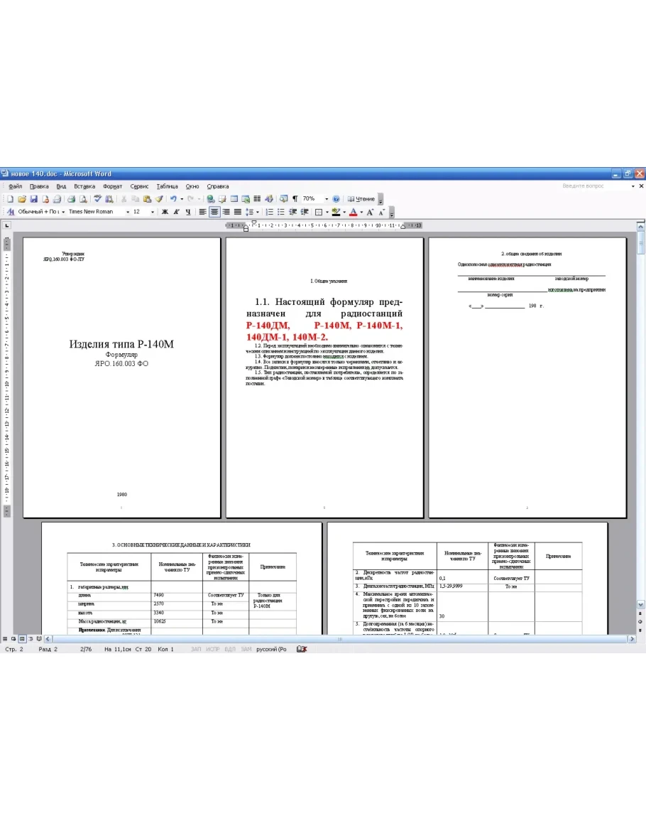Click the Чтение reading mode button

click(361, 199)
